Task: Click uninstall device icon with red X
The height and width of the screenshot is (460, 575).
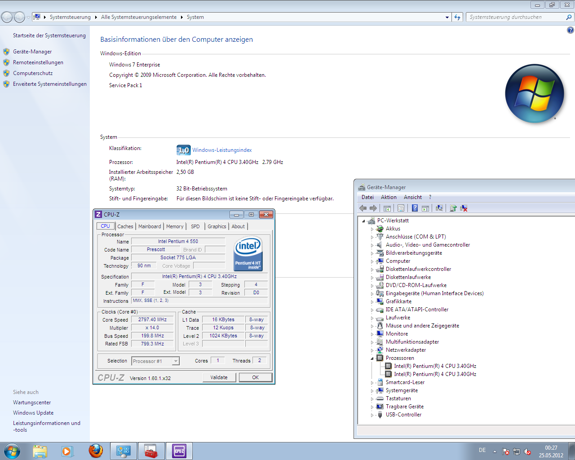Action: 464,208
